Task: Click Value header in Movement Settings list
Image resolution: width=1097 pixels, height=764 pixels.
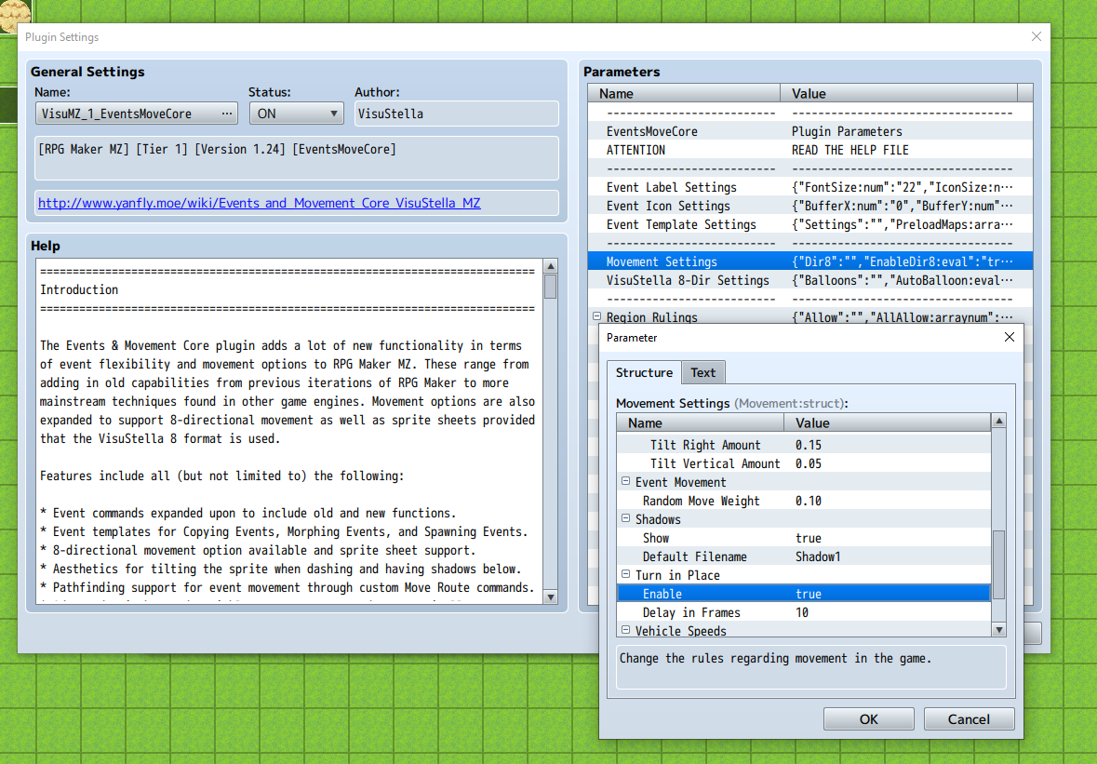Action: tap(887, 422)
